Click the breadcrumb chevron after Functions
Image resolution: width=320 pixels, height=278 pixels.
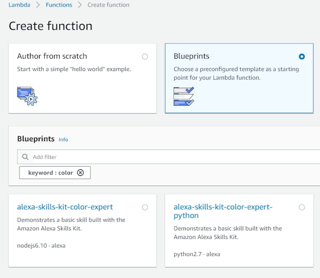click(x=80, y=5)
